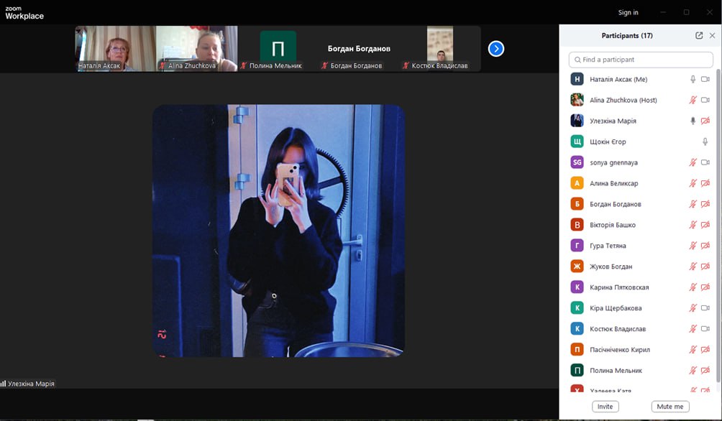Pop out the Participants panel
Viewport: 722px width, 421px height.
[x=699, y=35]
